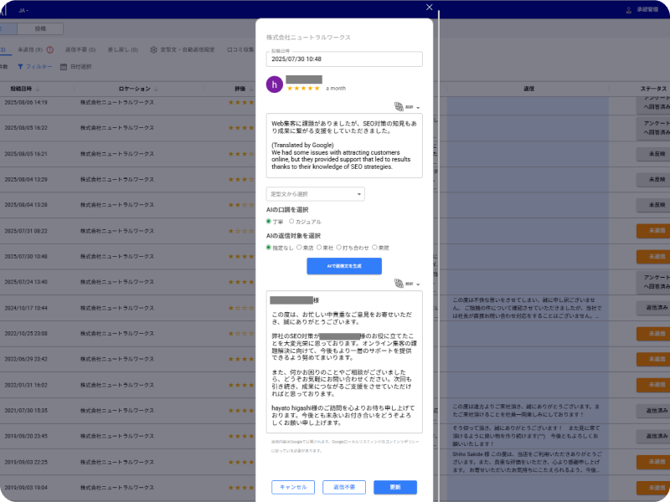Click the filter funnel icon (フィルター)

tap(21, 66)
